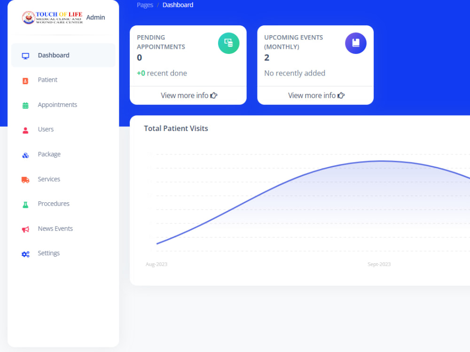Click the purple upcoming events book icon

tap(355, 43)
